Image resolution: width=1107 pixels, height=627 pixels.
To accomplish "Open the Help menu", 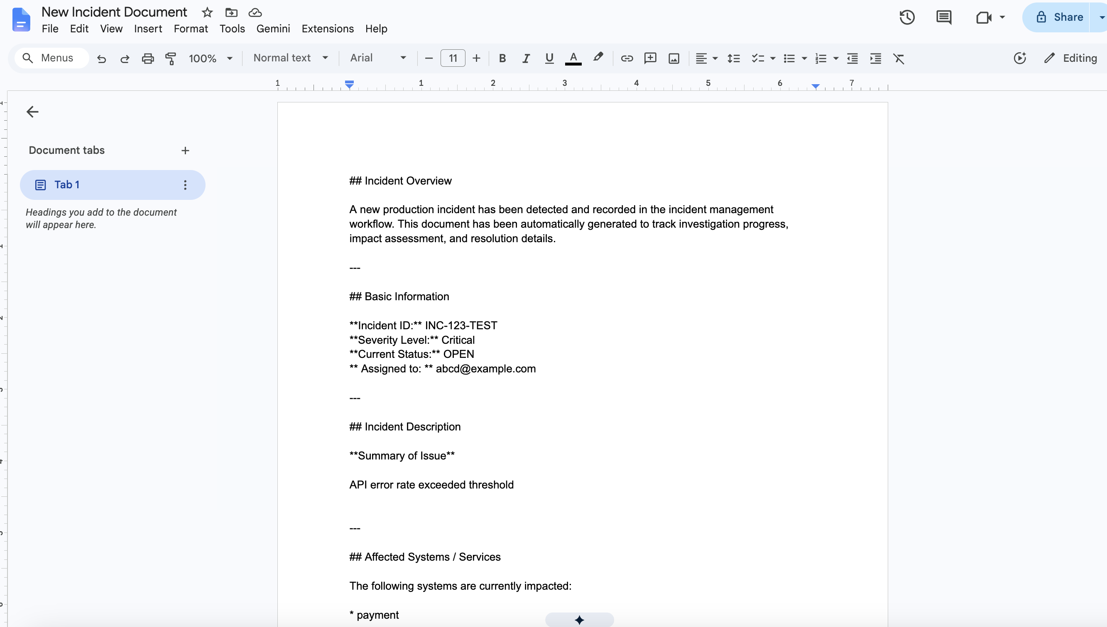I will tap(376, 29).
